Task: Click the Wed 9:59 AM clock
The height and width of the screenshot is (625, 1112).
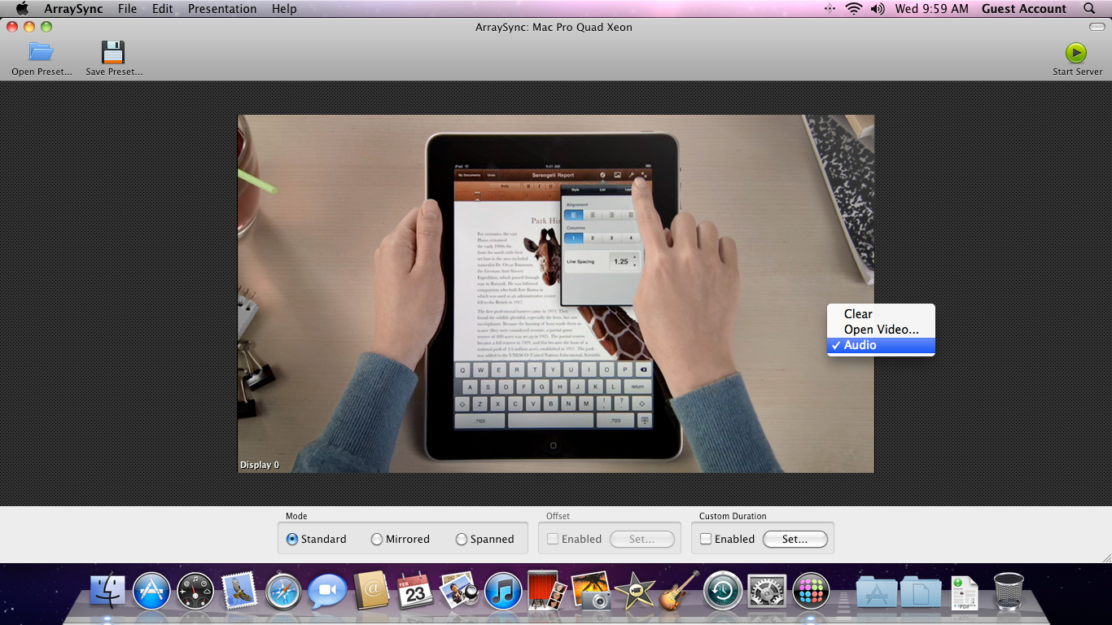Action: click(x=932, y=9)
